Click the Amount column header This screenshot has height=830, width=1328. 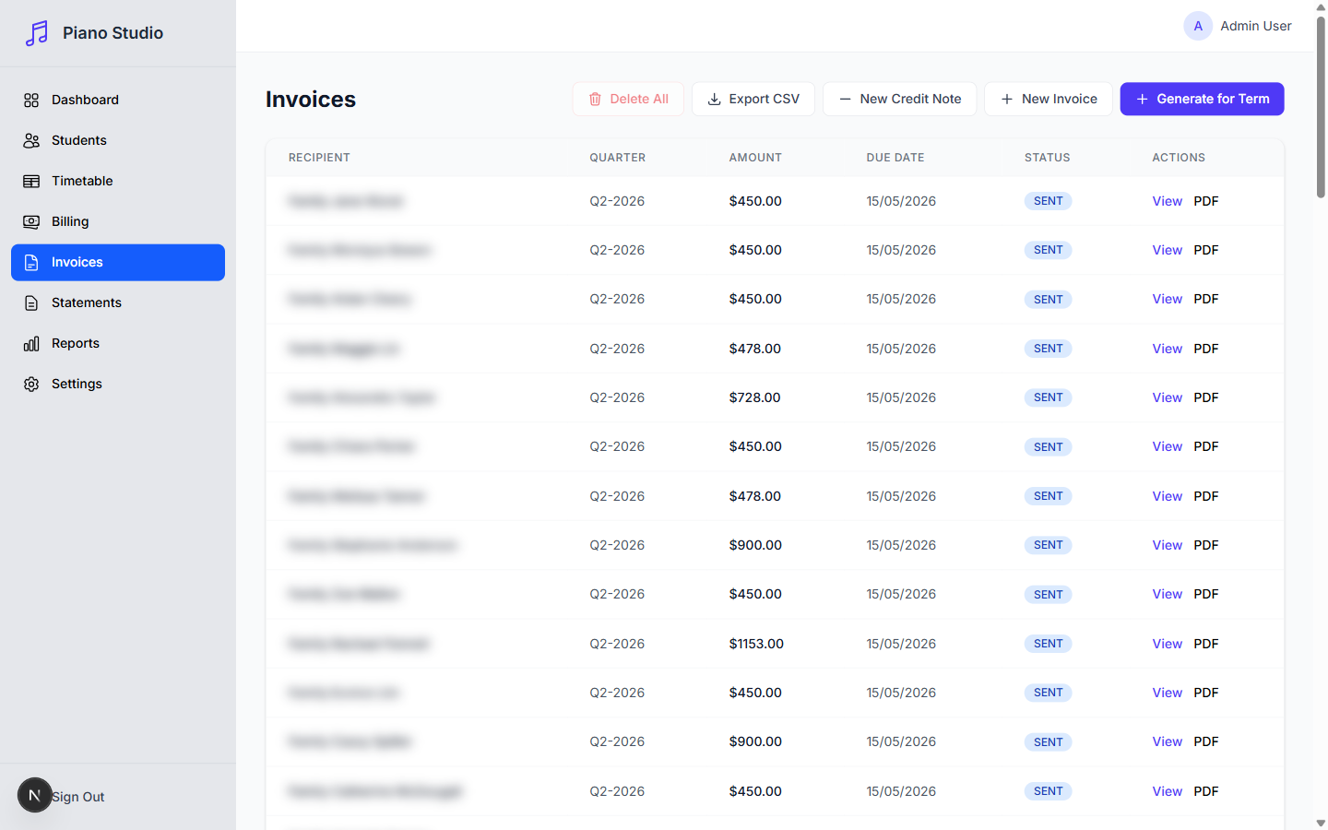pyautogui.click(x=755, y=158)
